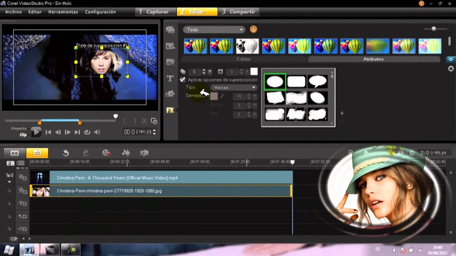The height and width of the screenshot is (256, 456).
Task: Switch to Storyboard view
Action: [x=15, y=153]
